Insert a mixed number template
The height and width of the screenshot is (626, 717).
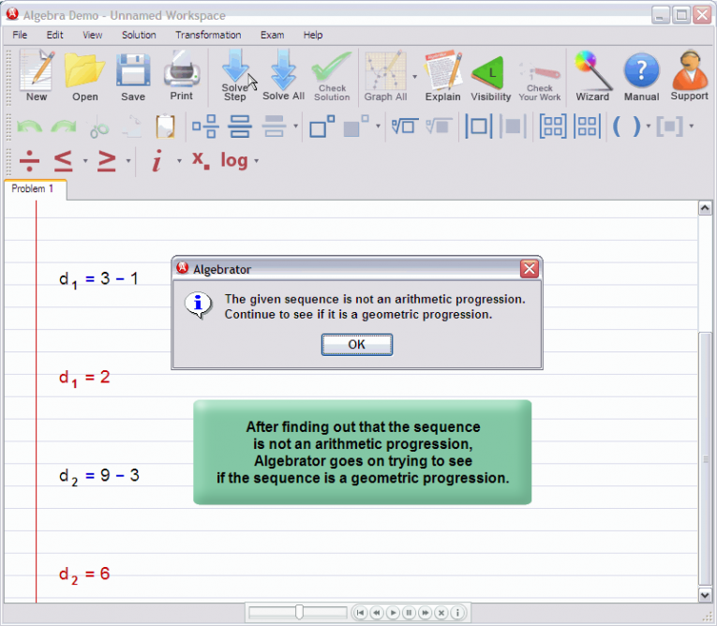tap(204, 127)
